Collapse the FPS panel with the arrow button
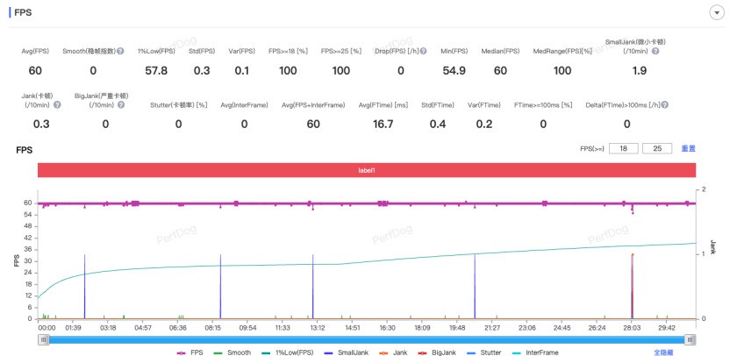Viewport: 730px width, 356px height. click(x=715, y=13)
